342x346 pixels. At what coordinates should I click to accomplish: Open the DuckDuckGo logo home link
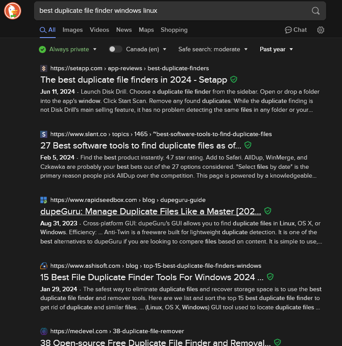pyautogui.click(x=12, y=11)
